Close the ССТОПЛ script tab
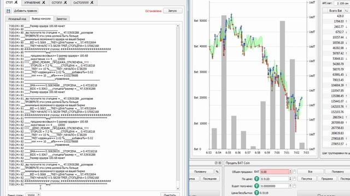Screen dimensions: 350x196 (65, 2)
